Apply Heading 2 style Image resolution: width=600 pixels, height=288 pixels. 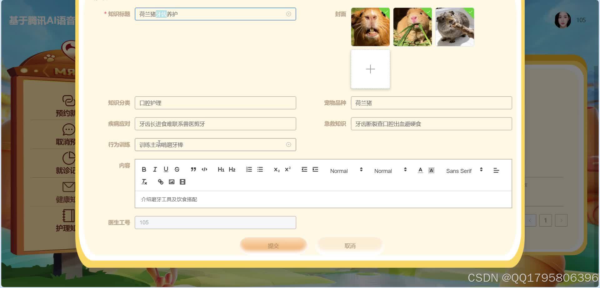tap(232, 169)
